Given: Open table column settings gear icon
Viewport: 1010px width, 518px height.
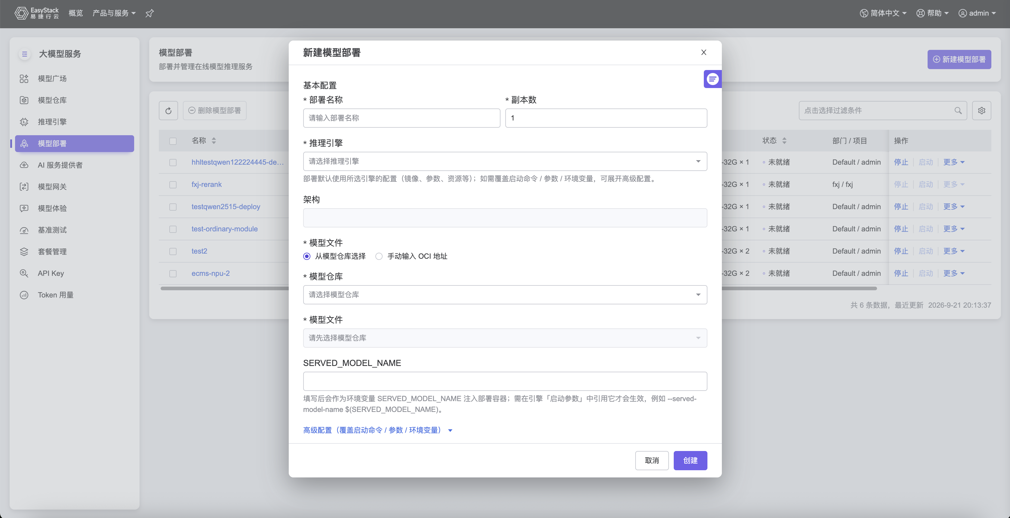Looking at the screenshot, I should 981,111.
